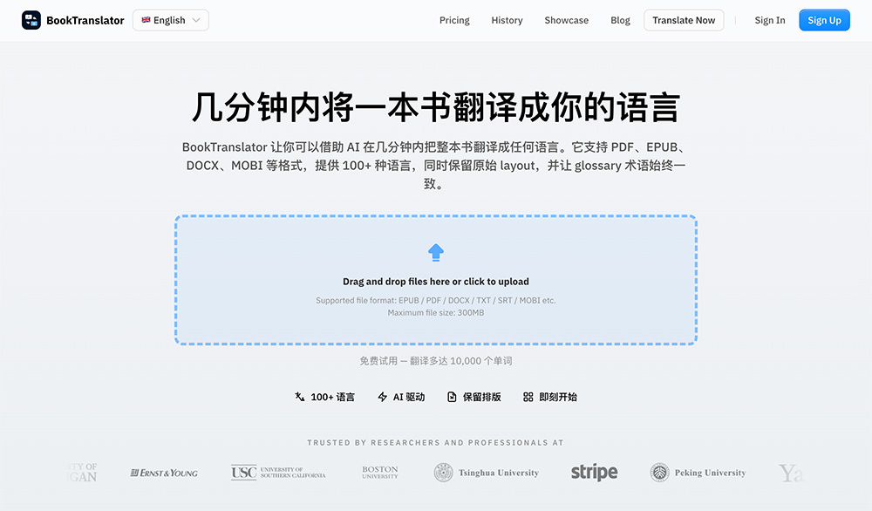The image size is (872, 511).
Task: Click the Tsinghua University seal icon
Action: 443,473
